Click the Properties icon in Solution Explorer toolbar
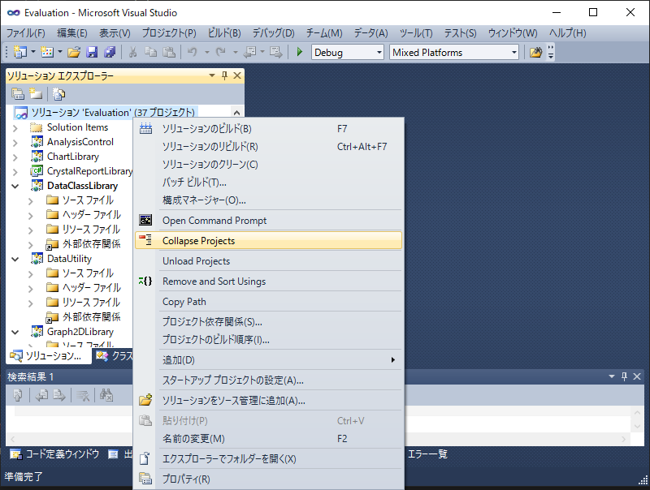The image size is (650, 490). (17, 94)
